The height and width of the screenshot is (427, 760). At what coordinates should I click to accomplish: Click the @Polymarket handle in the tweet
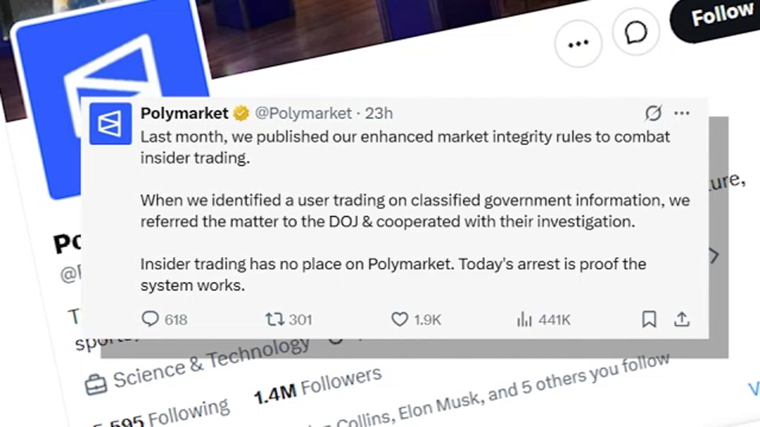(x=303, y=113)
